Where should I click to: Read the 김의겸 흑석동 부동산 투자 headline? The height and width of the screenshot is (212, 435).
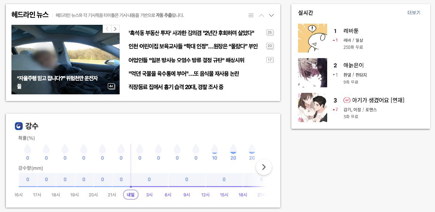click(191, 33)
